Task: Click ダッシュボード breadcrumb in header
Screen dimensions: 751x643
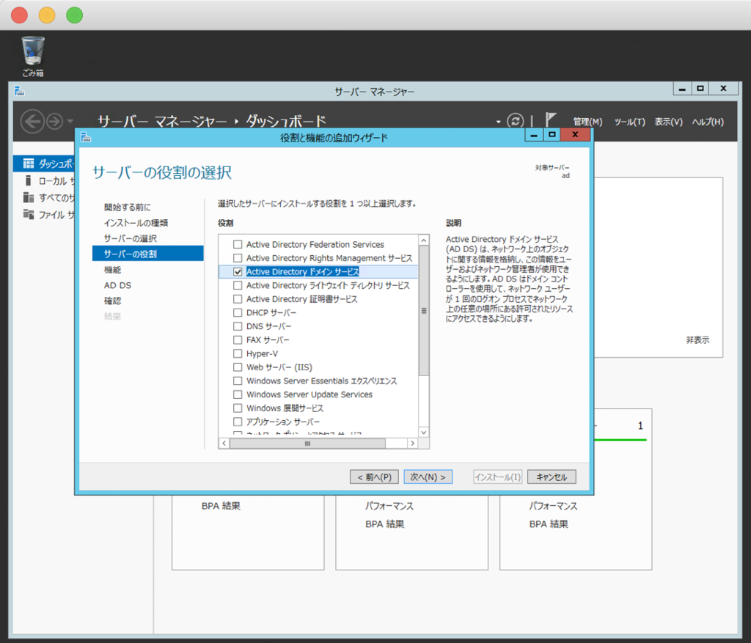Action: pyautogui.click(x=286, y=121)
